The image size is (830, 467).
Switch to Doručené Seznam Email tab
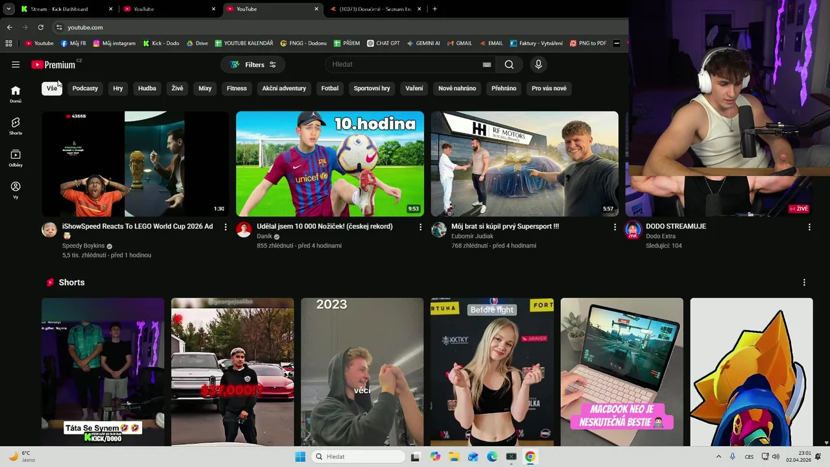tap(375, 9)
